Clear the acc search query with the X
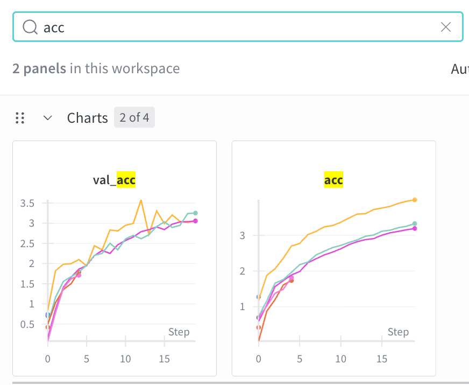 coord(446,27)
